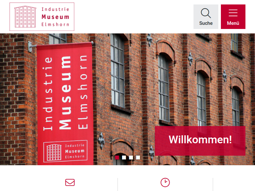Image resolution: width=255 pixels, height=191 pixels.
Task: Open the hamburger menu icon
Action: 233,13
